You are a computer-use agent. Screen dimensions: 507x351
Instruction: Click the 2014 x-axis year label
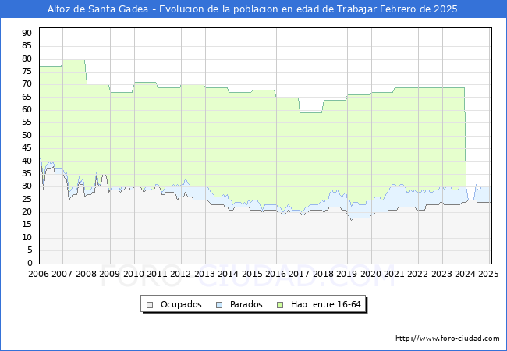coord(229,274)
